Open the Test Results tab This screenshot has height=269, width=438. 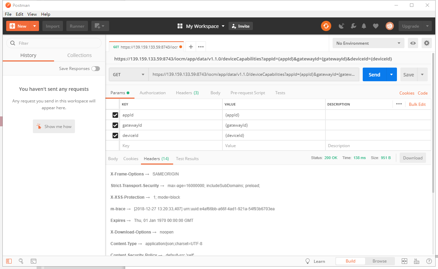click(x=187, y=159)
